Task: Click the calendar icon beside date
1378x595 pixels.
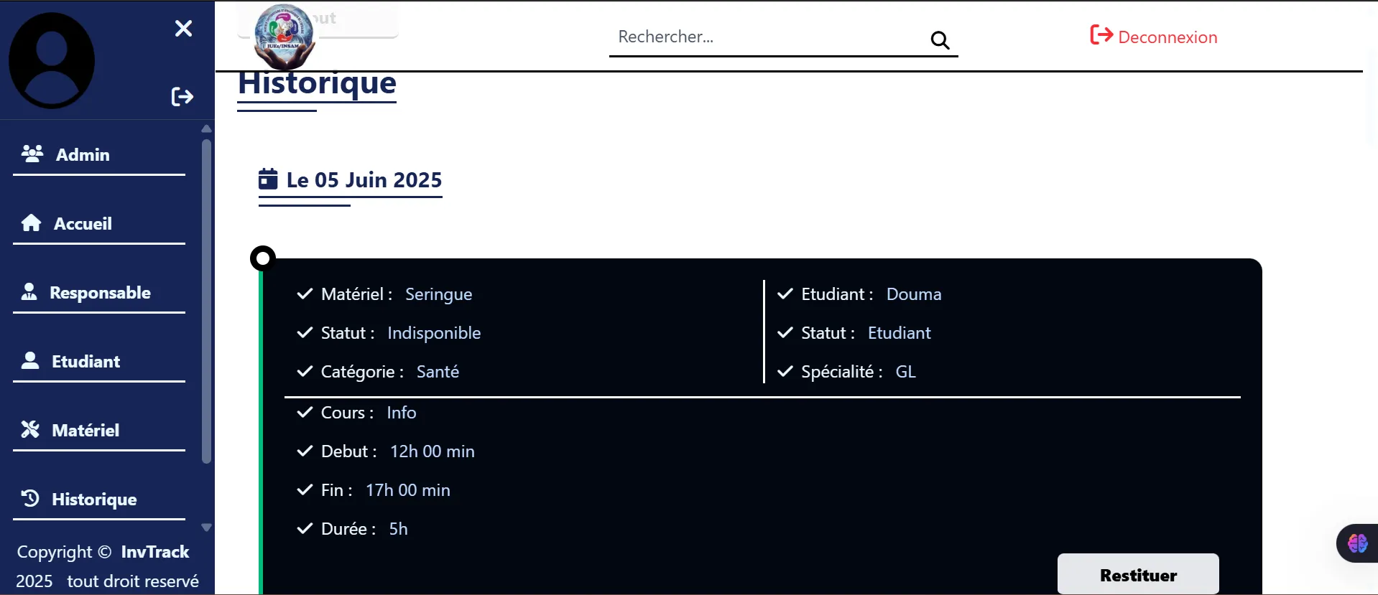Action: pos(268,179)
